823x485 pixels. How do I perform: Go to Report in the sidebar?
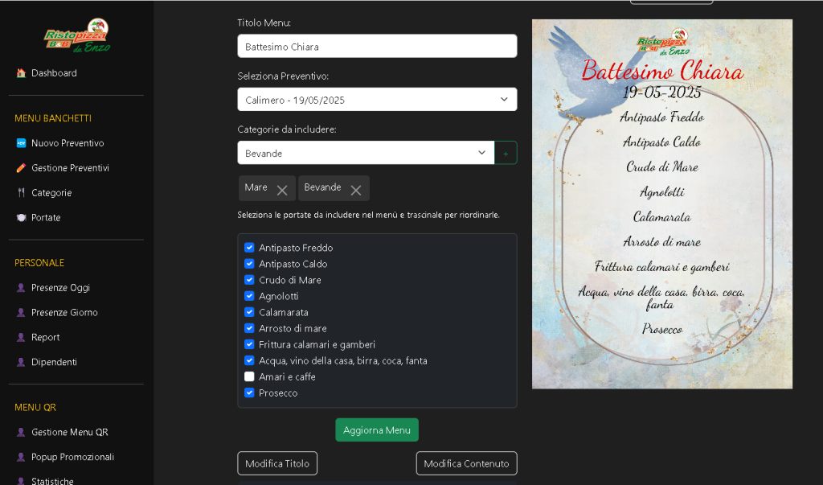coord(45,338)
